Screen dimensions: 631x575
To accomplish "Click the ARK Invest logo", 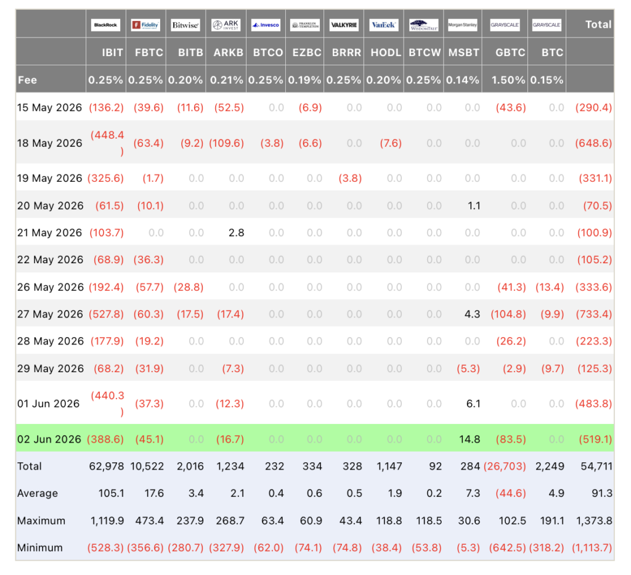I will point(226,25).
